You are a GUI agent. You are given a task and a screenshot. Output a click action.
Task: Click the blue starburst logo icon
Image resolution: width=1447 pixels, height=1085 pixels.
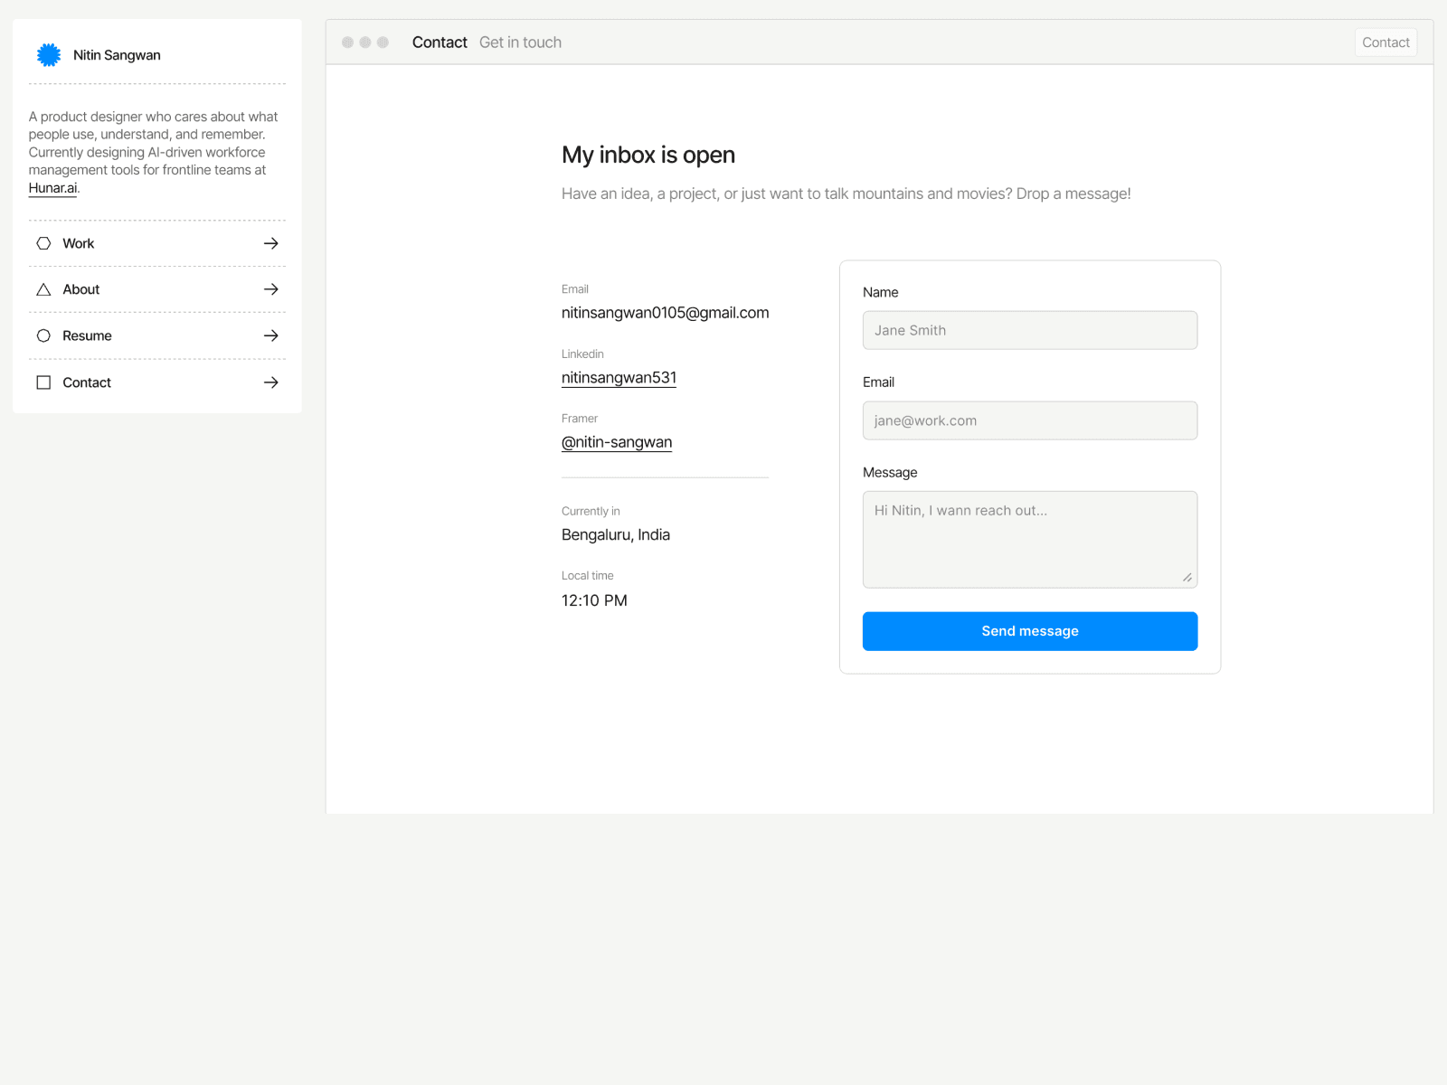tap(49, 55)
